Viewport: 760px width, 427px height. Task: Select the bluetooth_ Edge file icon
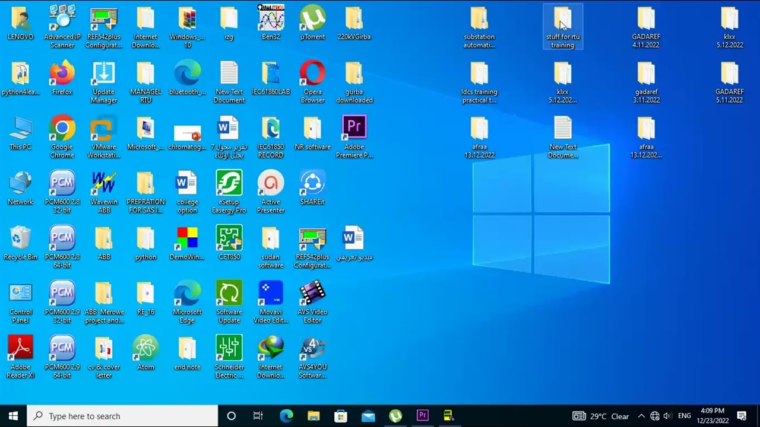[x=187, y=78]
